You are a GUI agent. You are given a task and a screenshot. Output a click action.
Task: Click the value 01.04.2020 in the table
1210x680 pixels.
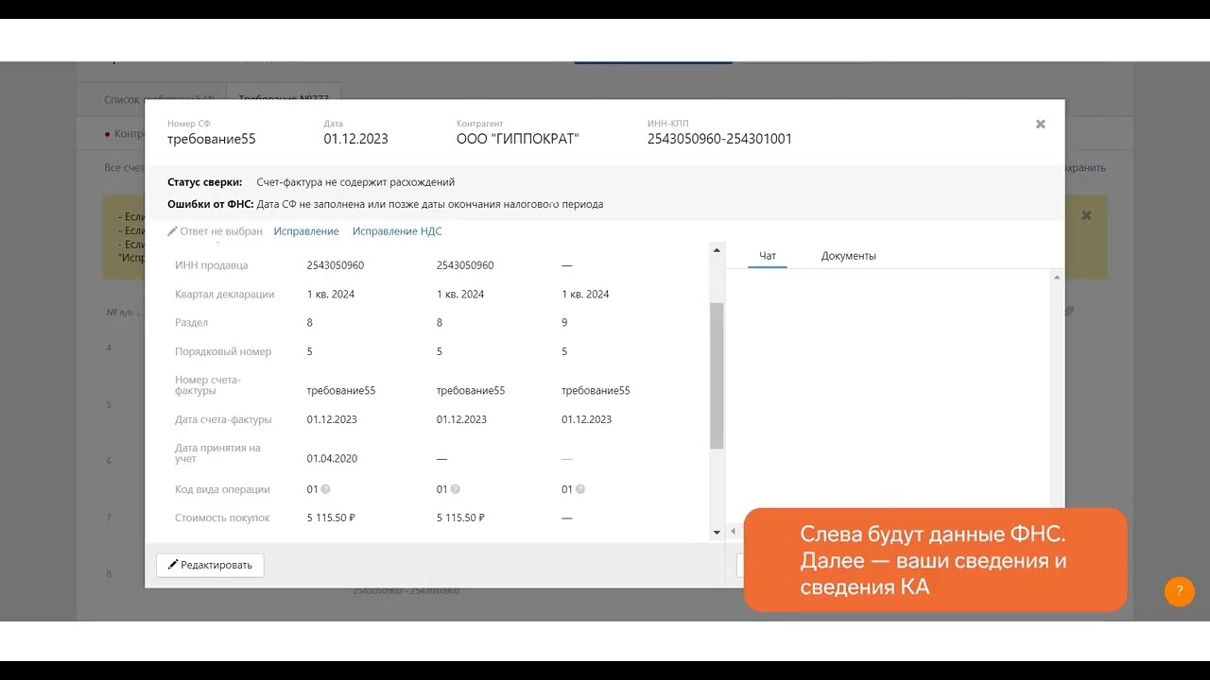[332, 459]
